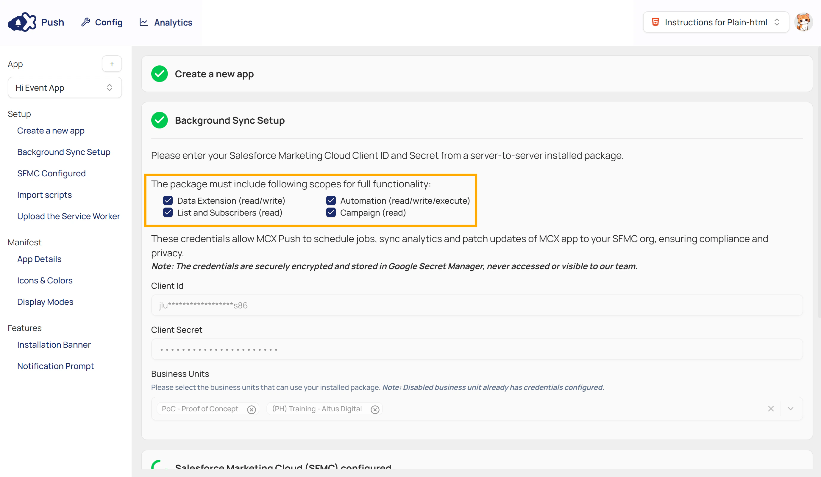This screenshot has height=477, width=821.
Task: Open Notification Prompt under Features
Action: [56, 366]
